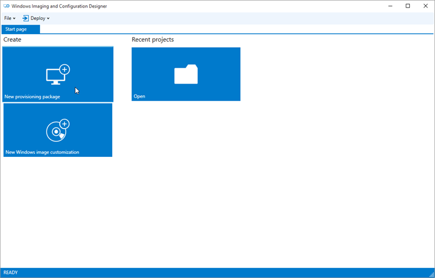The height and width of the screenshot is (278, 435).
Task: Open the File menu
Action: pyautogui.click(x=8, y=18)
